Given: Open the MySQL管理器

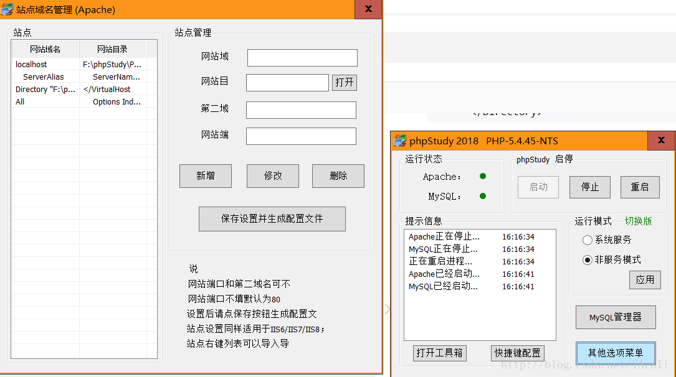Looking at the screenshot, I should pyautogui.click(x=616, y=317).
